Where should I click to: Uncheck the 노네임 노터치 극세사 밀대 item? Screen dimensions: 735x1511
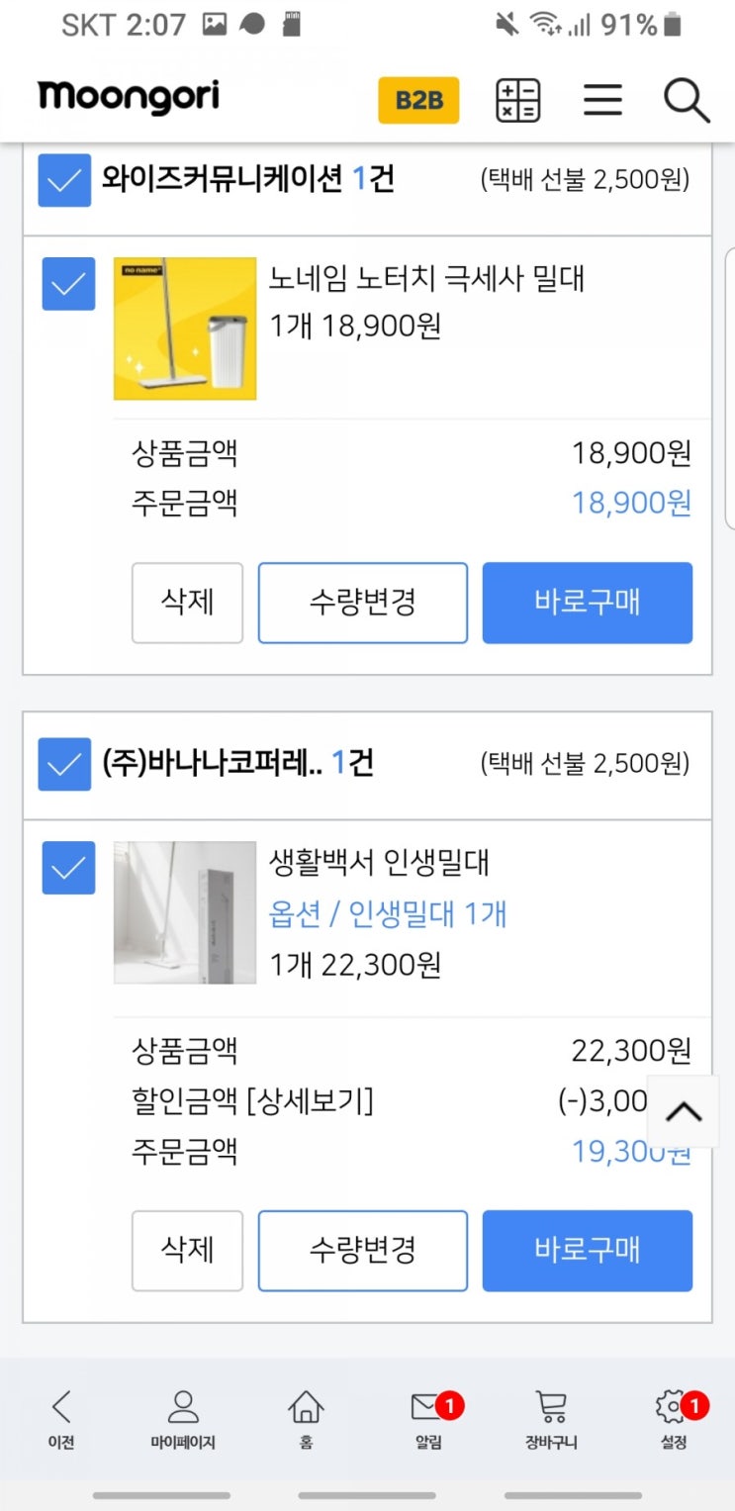pos(68,284)
